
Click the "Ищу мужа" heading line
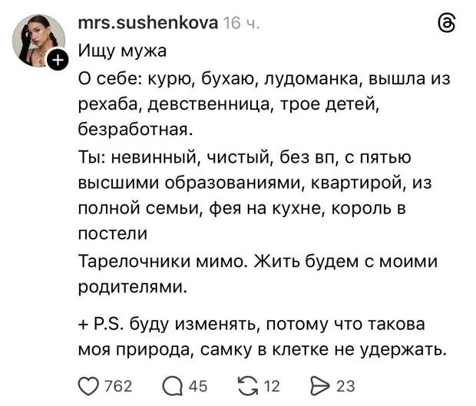(x=122, y=52)
